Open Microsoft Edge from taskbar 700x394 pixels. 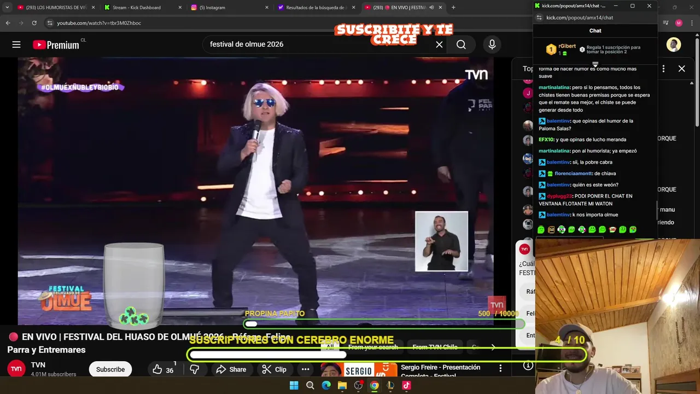click(x=326, y=385)
